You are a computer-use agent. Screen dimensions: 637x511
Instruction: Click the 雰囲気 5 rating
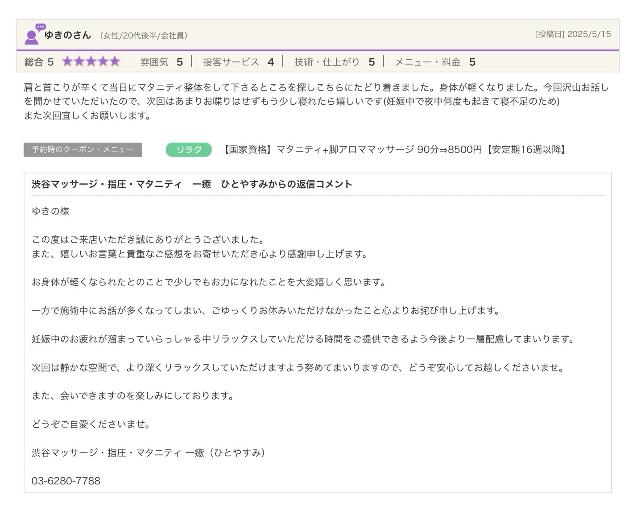(161, 62)
